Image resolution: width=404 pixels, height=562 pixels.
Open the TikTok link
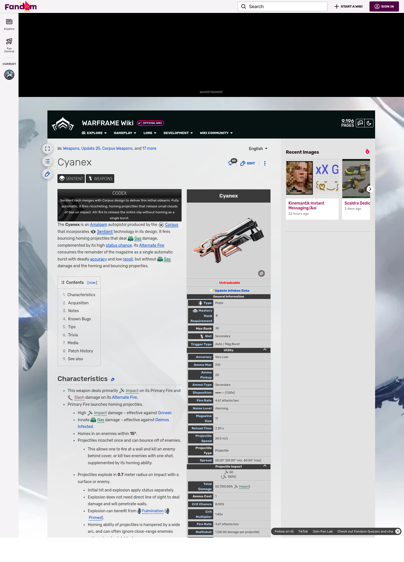(303, 531)
